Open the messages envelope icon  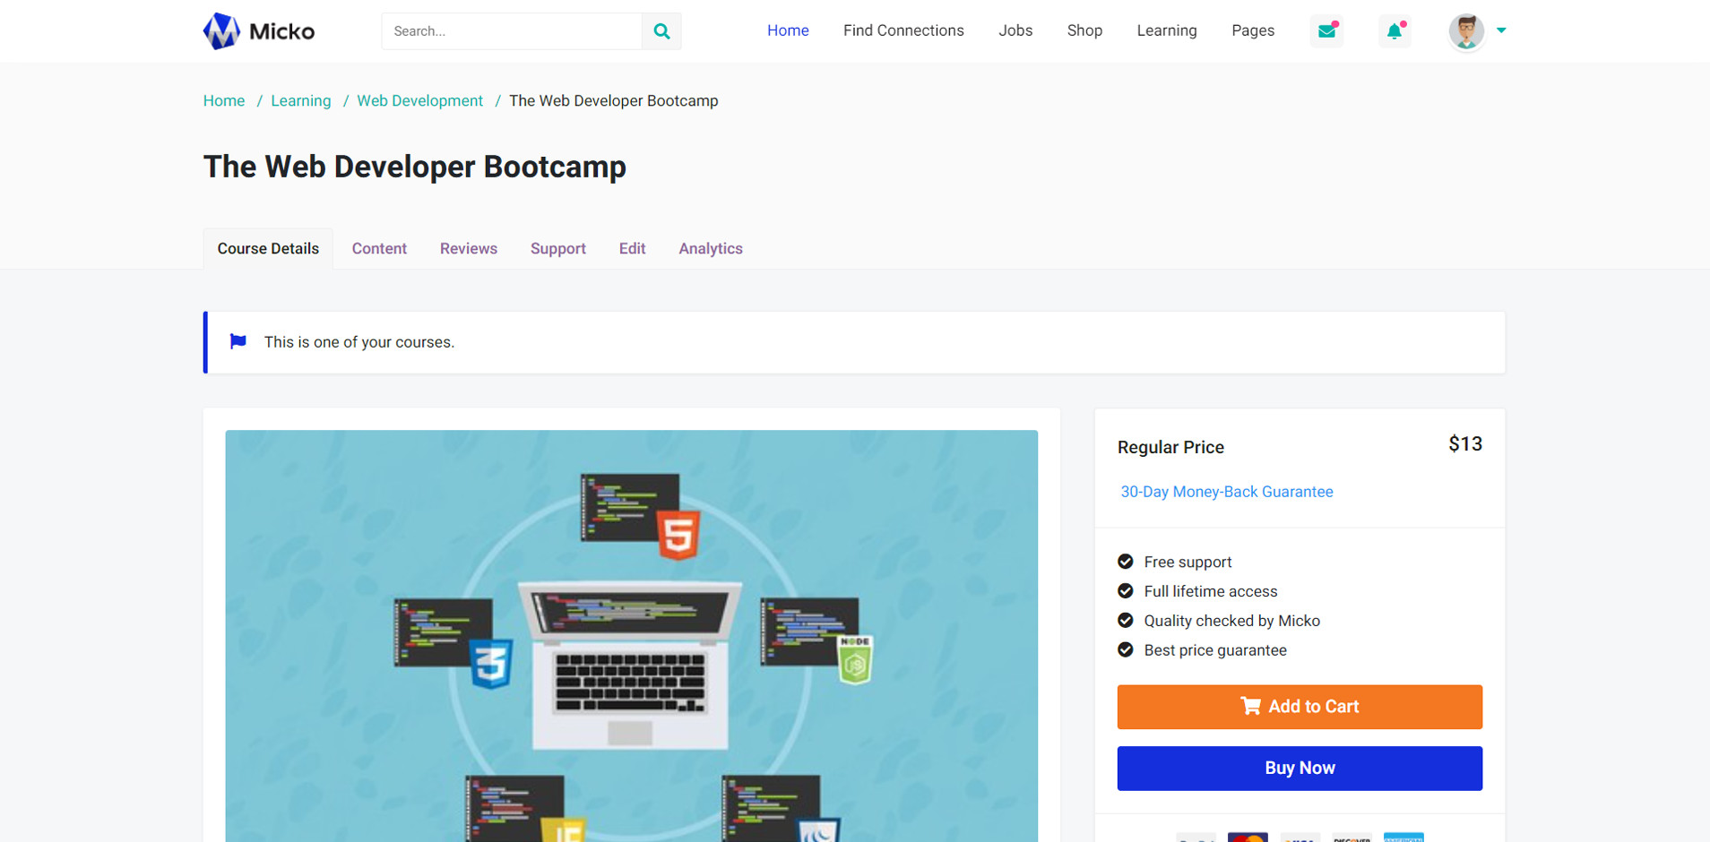pyautogui.click(x=1326, y=31)
